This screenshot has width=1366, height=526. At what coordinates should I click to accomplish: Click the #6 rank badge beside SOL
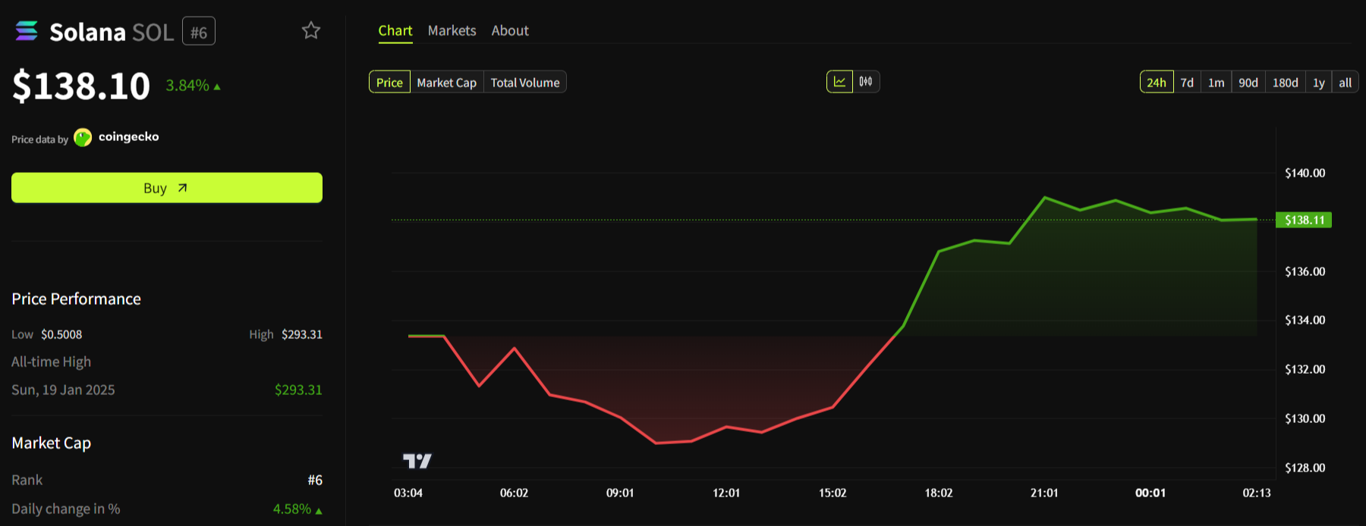(x=199, y=32)
